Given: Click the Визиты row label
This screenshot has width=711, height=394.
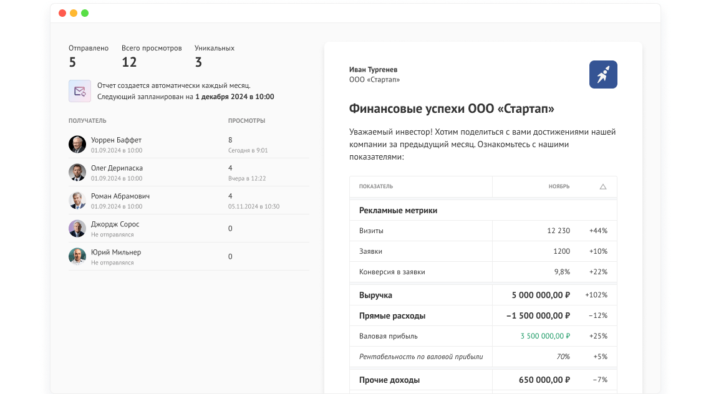Looking at the screenshot, I should coord(371,231).
